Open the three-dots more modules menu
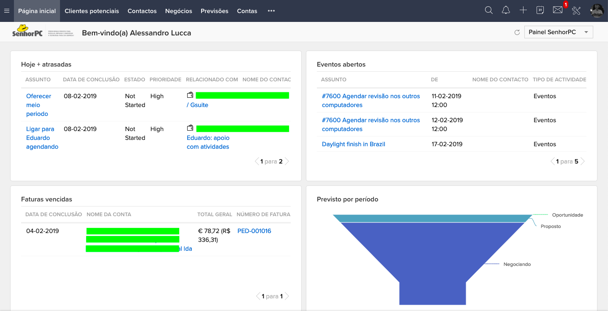Screen dimensions: 608x311 tap(271, 11)
